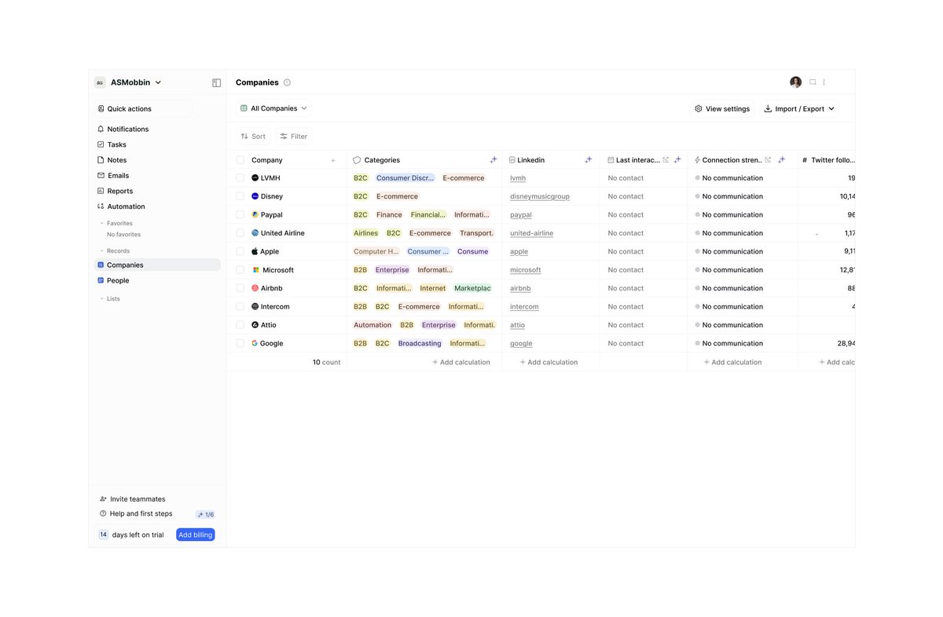Click Add calculation under Categories column
This screenshot has width=943, height=617.
click(x=461, y=362)
